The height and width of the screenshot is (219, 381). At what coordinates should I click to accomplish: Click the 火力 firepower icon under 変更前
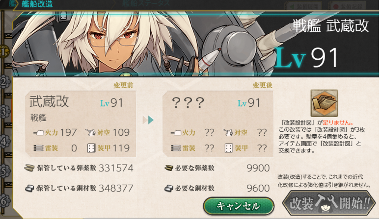39,132
